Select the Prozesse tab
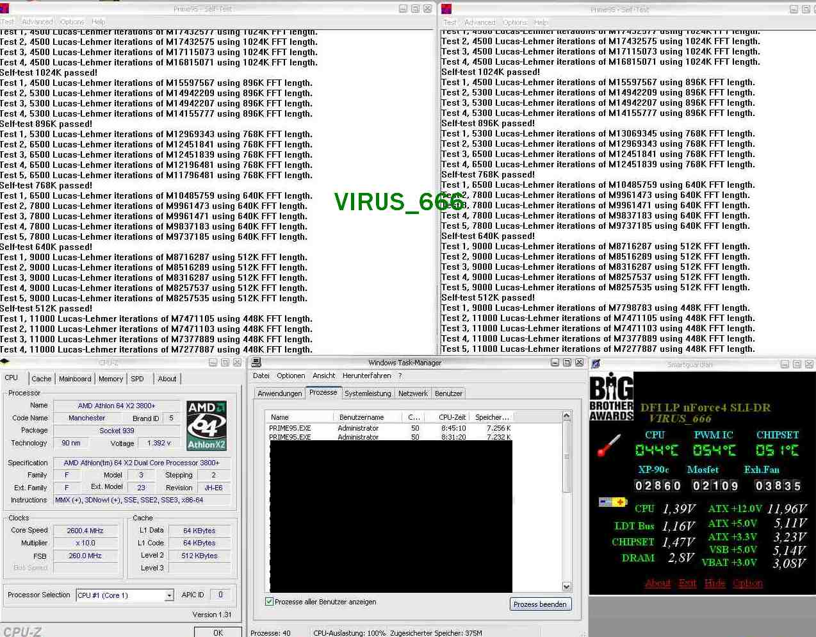Screen dimensions: 816x637 [323, 392]
